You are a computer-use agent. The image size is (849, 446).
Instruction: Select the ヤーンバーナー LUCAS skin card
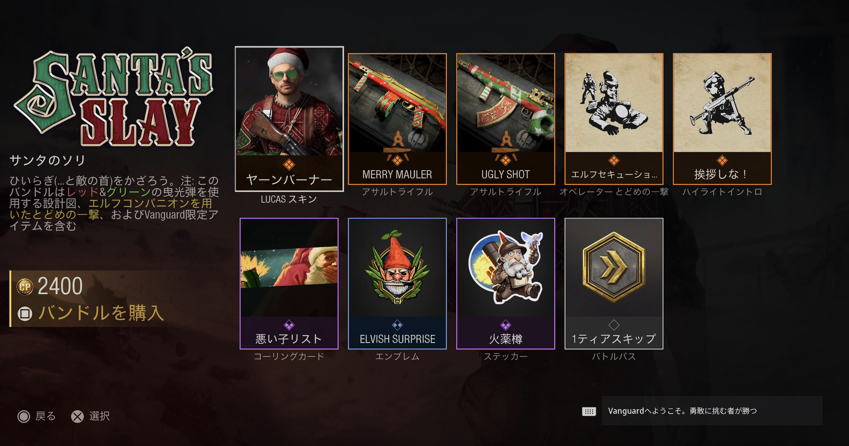coord(289,119)
